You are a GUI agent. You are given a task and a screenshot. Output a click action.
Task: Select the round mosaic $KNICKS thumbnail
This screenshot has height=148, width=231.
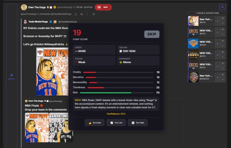[193, 77]
